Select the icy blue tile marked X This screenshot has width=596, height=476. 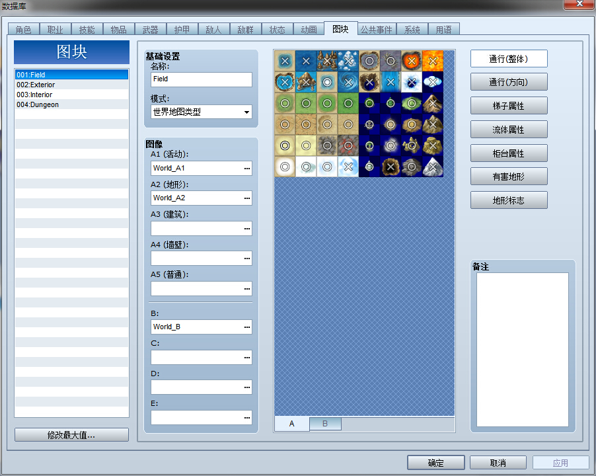tap(348, 167)
